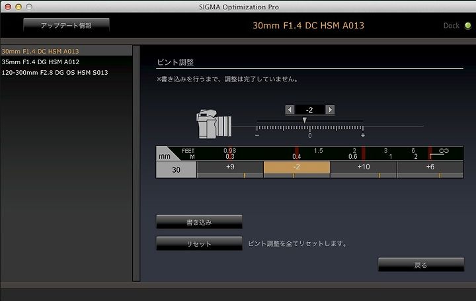Click the camera illustration icon

pyautogui.click(x=214, y=124)
